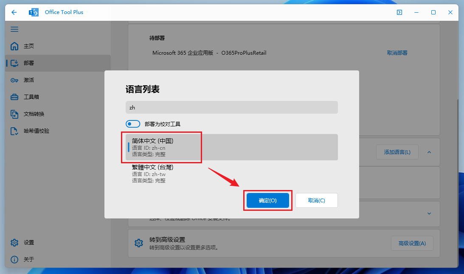Click the 文档转换 convert icon
The height and width of the screenshot is (274, 464).
(x=14, y=114)
